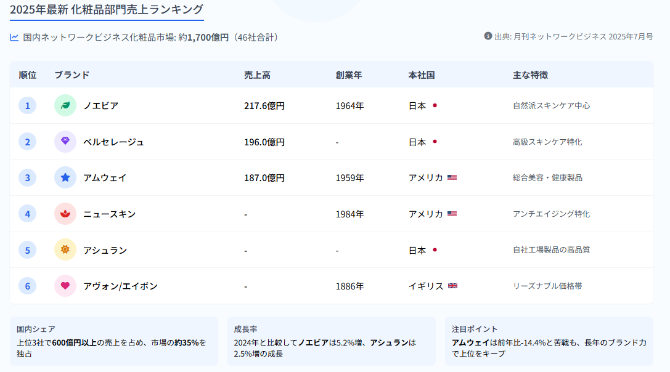Viewport: 670px width, 372px height.
Task: Select the brand name ニュースキン
Action: (x=109, y=214)
